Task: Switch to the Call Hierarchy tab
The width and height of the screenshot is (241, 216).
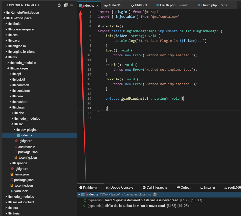Action: [x=155, y=188]
